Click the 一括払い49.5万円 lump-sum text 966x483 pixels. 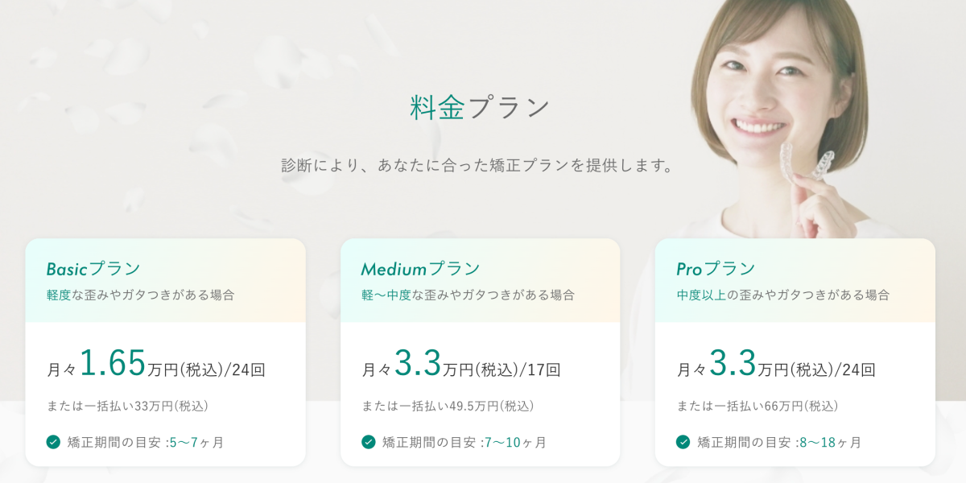tap(448, 406)
